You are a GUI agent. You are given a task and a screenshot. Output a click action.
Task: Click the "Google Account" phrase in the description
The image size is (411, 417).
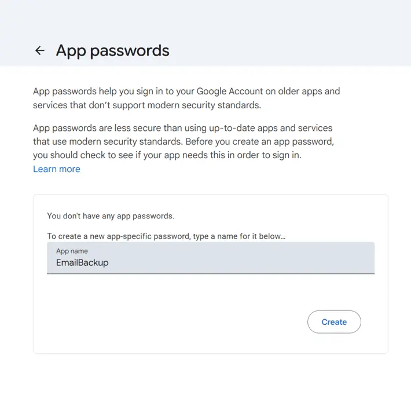point(226,92)
